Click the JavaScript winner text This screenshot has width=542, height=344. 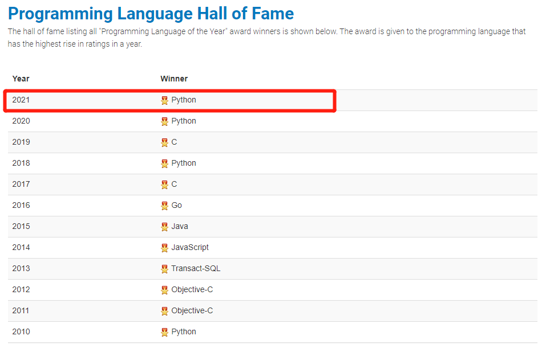click(190, 247)
